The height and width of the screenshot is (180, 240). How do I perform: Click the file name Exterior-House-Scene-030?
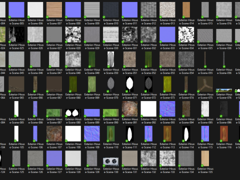(x=111, y=46)
